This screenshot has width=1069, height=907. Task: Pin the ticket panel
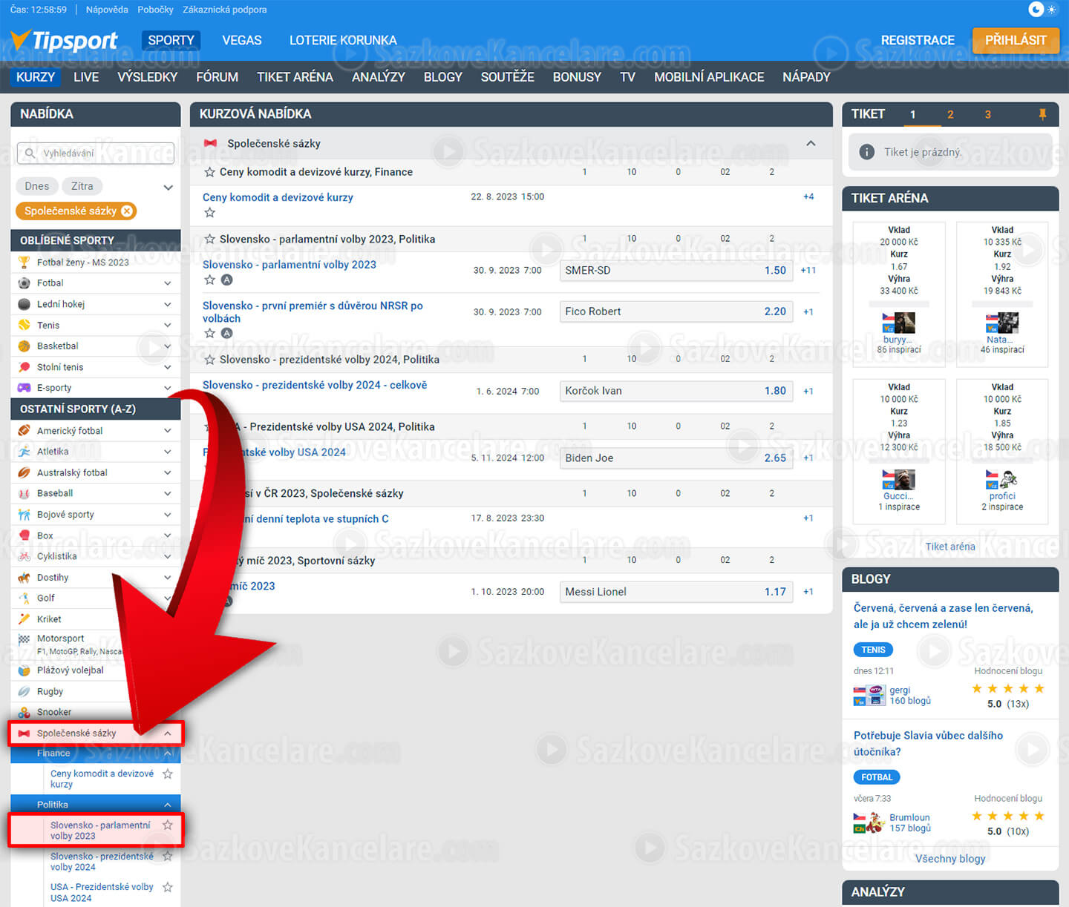click(x=1042, y=114)
